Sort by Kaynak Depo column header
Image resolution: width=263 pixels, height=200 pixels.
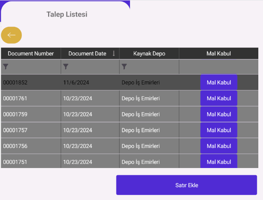click(149, 53)
